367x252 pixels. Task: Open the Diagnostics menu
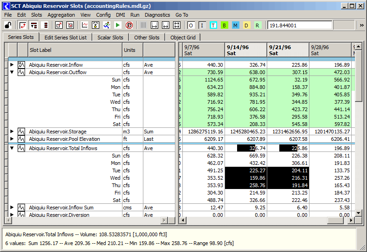point(157,15)
